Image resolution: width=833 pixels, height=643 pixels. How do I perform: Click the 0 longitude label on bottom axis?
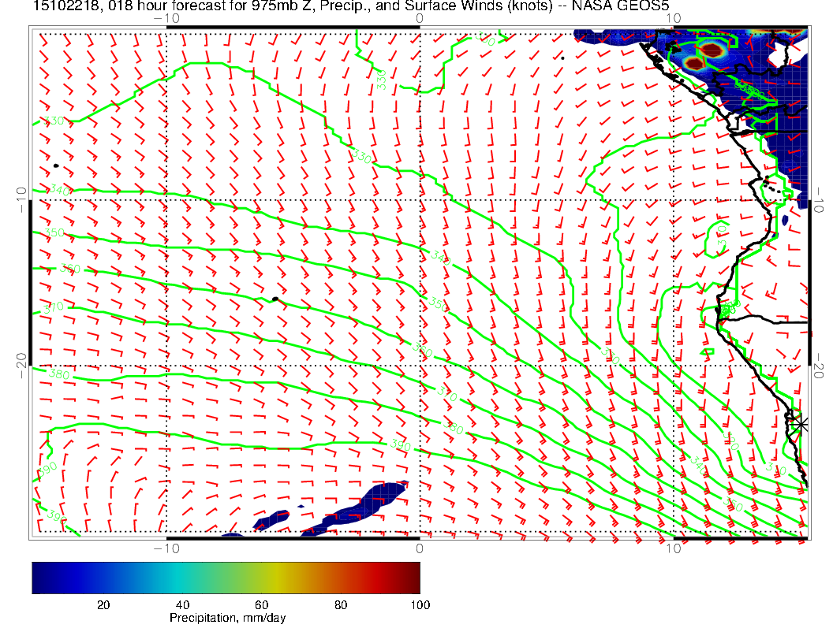click(x=419, y=548)
